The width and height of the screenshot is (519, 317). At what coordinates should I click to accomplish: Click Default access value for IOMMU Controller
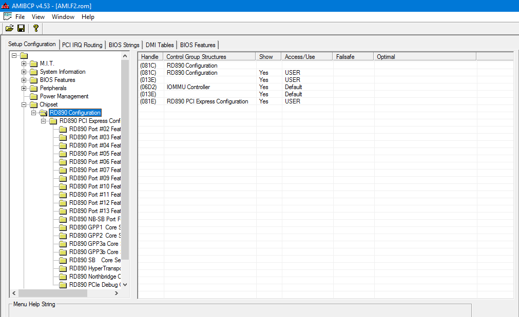[293, 87]
